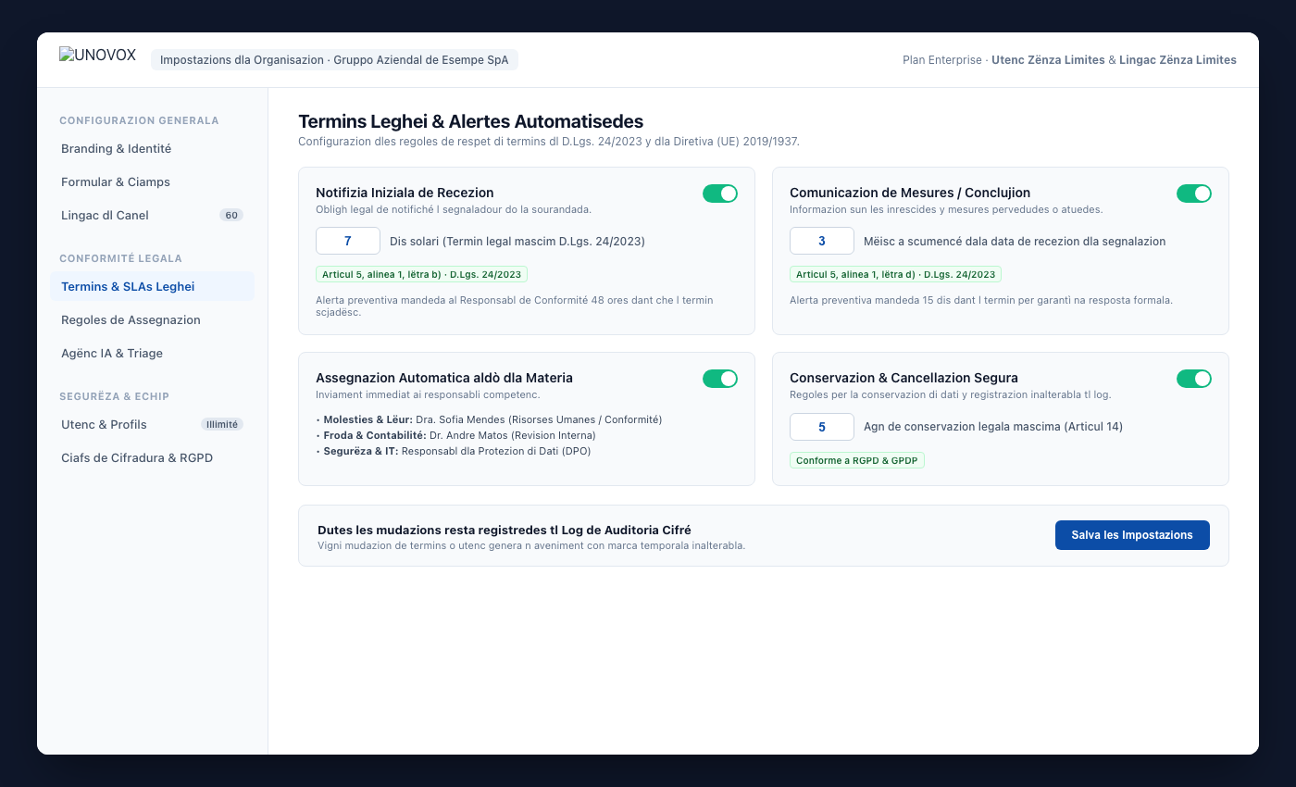Select Termins & SLAs Leghei sidebar item

tap(152, 287)
